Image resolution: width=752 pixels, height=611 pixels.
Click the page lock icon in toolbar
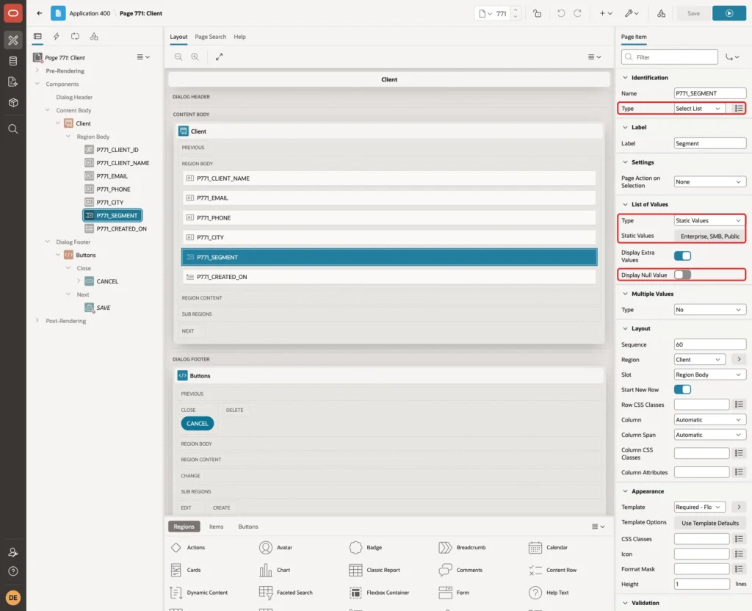pyautogui.click(x=537, y=13)
